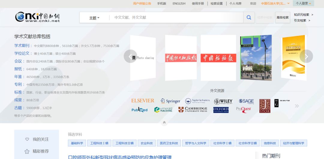The image size is (324, 159).
Task: Open the Photo sharing carousel card
Action: click(x=143, y=58)
